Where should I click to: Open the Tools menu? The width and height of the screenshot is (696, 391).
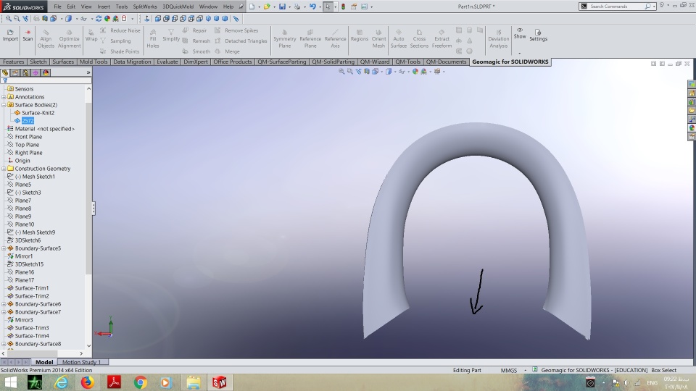(122, 7)
